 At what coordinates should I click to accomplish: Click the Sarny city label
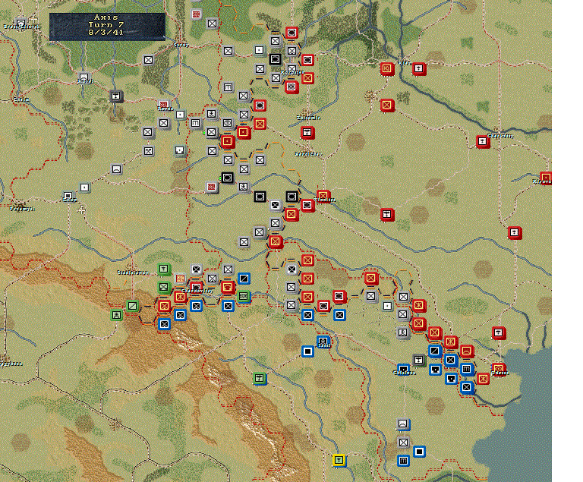coord(181,45)
